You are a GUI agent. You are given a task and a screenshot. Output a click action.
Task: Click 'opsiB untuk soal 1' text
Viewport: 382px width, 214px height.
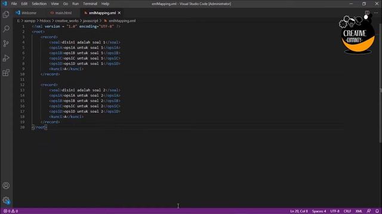84,53
